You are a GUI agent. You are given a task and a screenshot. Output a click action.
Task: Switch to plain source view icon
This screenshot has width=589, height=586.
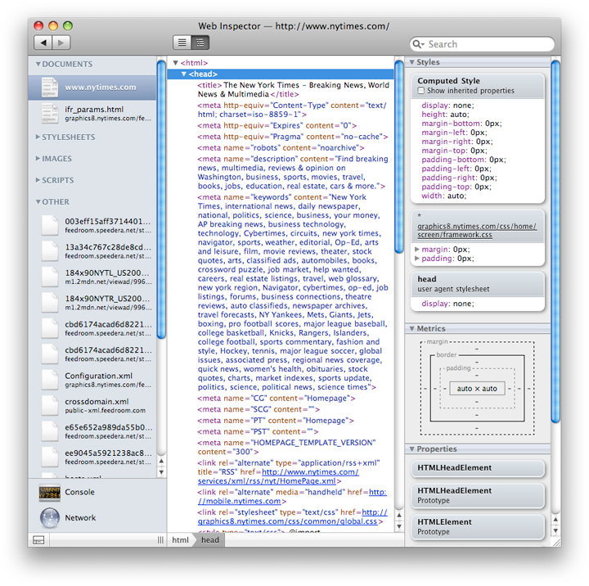pyautogui.click(x=182, y=43)
